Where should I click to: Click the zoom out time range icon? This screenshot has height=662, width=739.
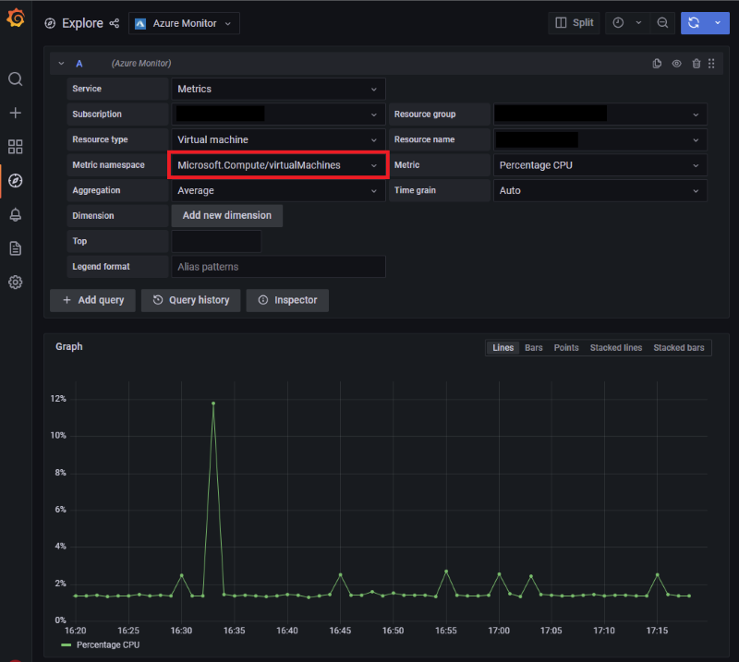tap(662, 22)
